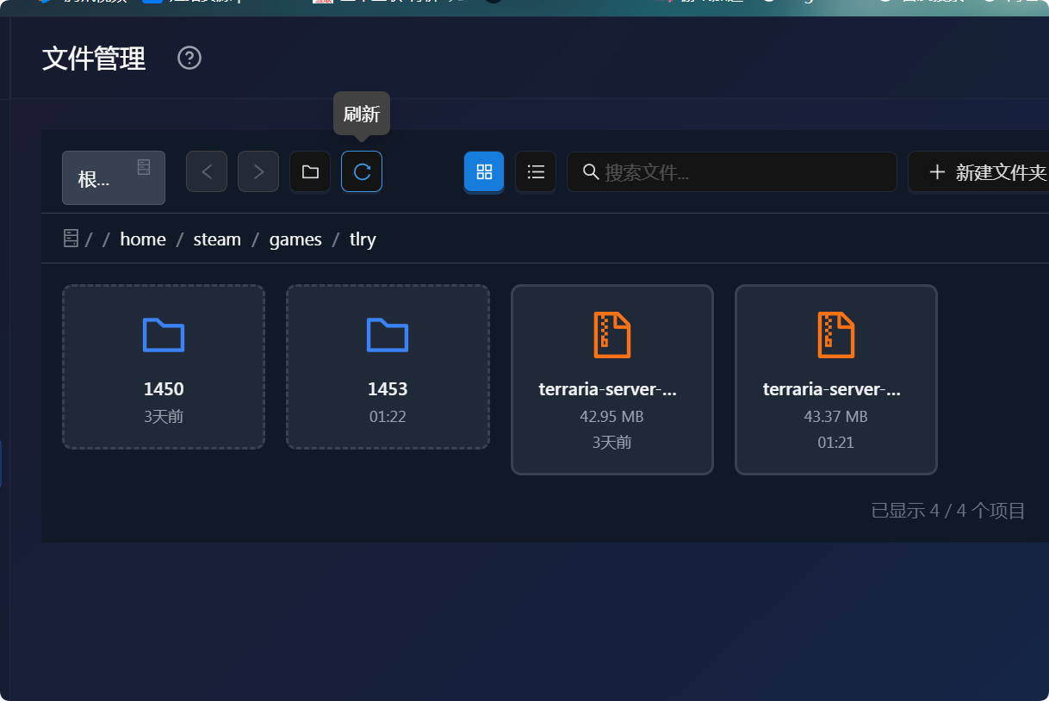Switch to list view layout

tap(536, 171)
